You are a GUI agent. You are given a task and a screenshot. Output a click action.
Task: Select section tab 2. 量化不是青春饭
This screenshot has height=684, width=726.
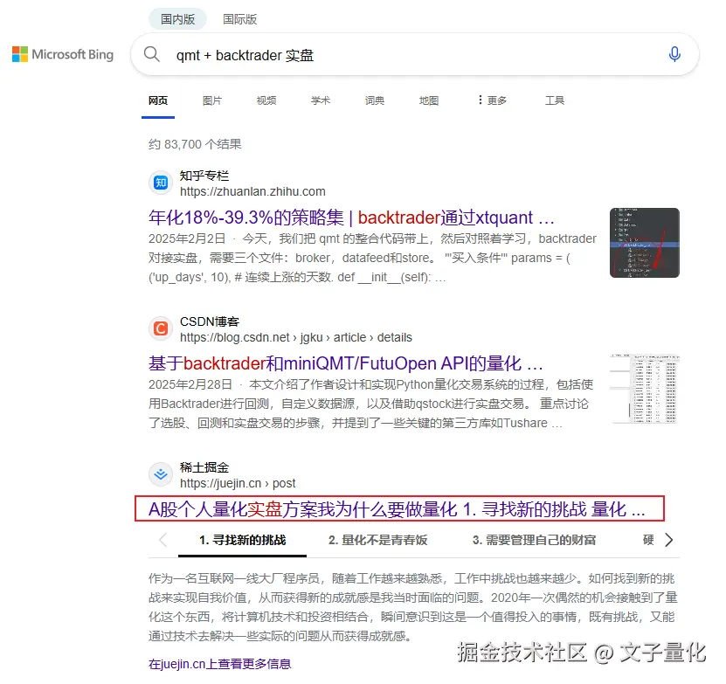pyautogui.click(x=377, y=540)
